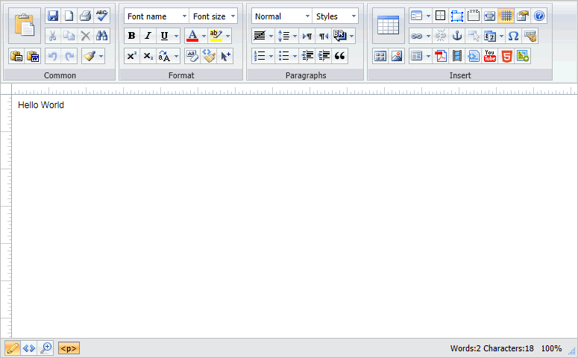
Task: Open the Normal paragraph format dropdown
Action: tap(282, 16)
